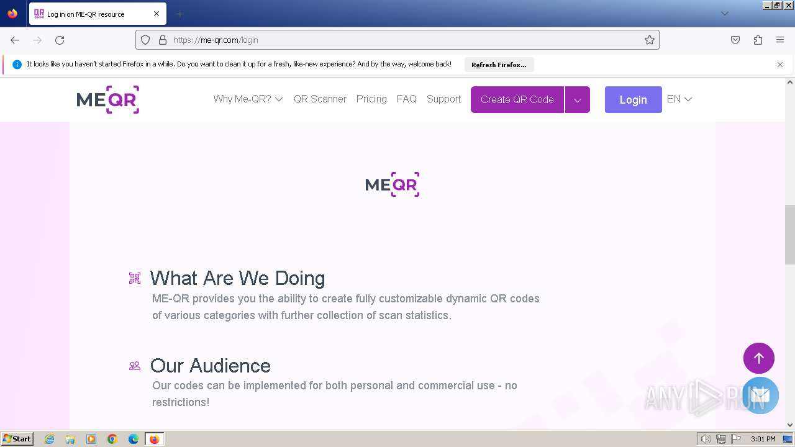
Task: Open File Explorer from the taskbar
Action: pyautogui.click(x=70, y=439)
